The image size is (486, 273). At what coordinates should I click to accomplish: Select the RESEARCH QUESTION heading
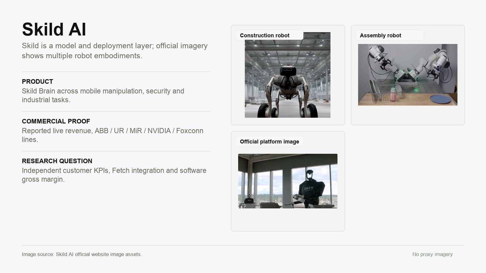pos(57,161)
